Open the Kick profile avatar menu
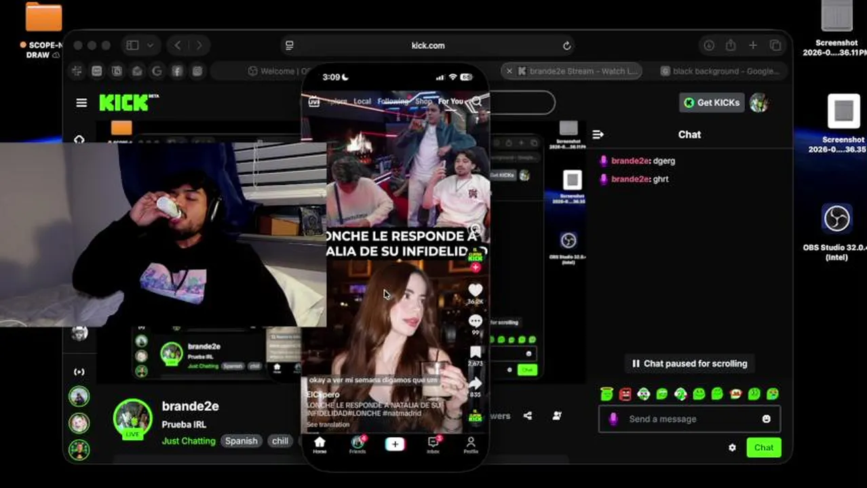This screenshot has height=488, width=867. point(759,102)
